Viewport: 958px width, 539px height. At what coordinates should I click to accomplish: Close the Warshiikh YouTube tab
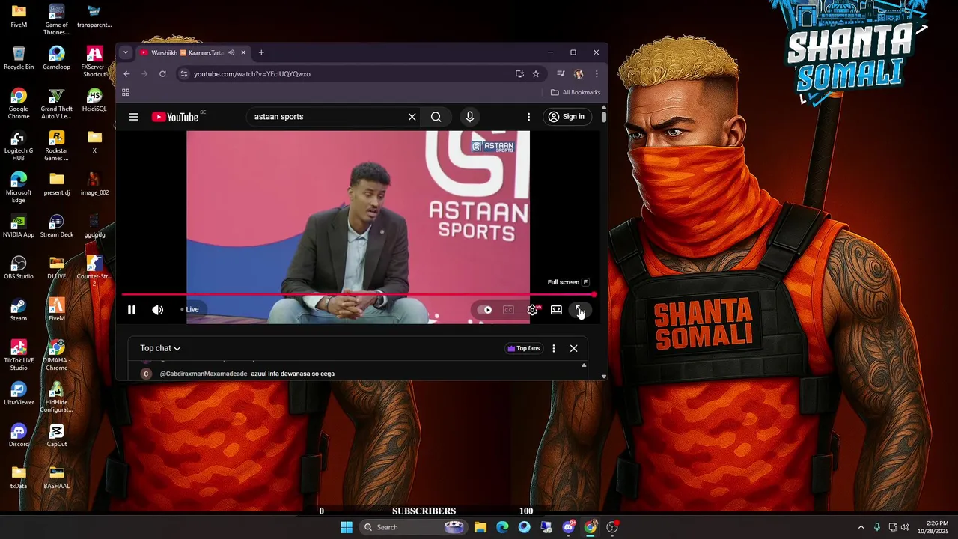click(x=243, y=52)
